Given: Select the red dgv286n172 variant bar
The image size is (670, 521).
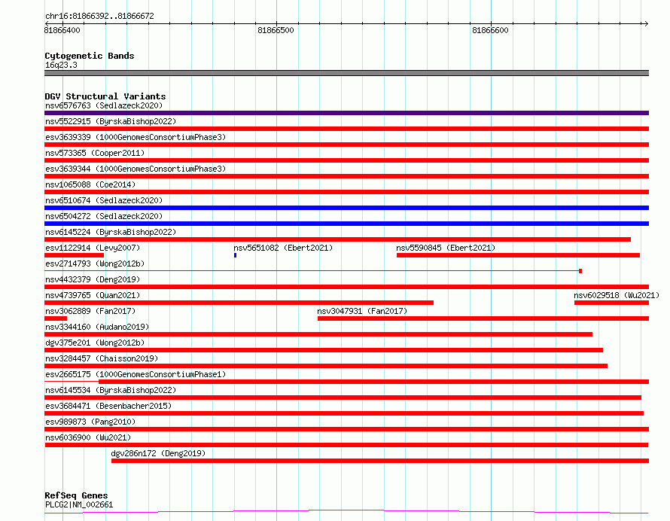Looking at the screenshot, I should [x=380, y=461].
